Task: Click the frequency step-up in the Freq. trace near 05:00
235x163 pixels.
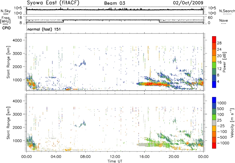Action: coord(63,21)
